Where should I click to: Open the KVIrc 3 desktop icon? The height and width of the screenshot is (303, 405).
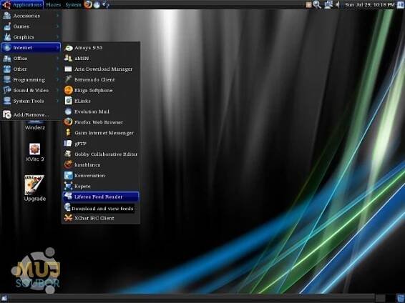(x=34, y=152)
